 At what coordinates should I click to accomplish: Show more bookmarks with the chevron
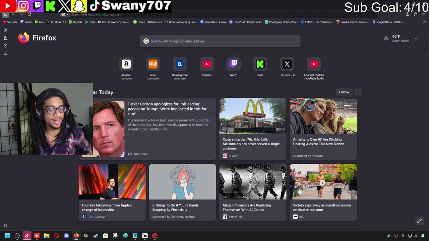point(424,22)
